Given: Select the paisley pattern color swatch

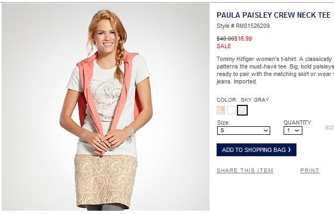Looking at the screenshot, I should (221, 110).
